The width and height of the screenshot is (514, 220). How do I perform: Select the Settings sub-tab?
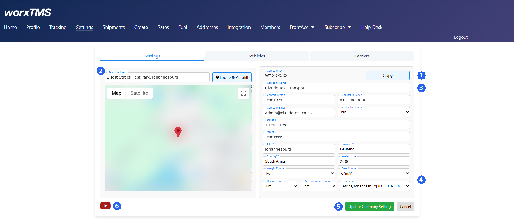[x=152, y=56]
